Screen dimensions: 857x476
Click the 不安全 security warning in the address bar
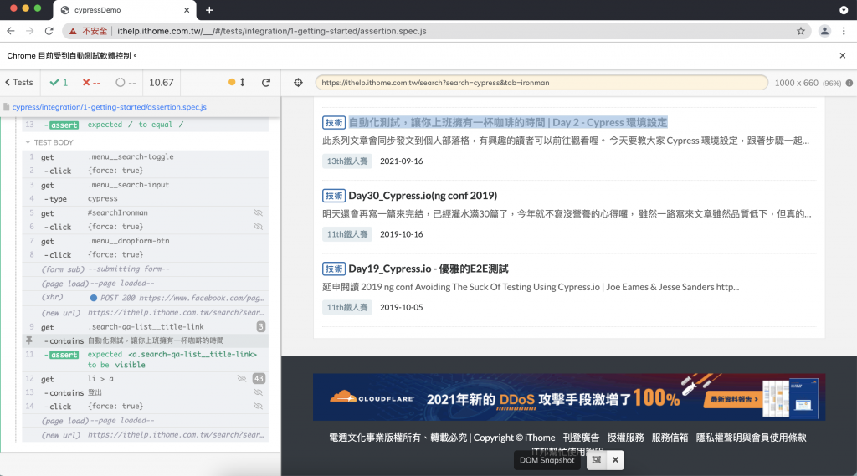click(88, 31)
